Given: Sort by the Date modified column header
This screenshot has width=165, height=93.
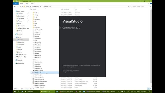Looking at the screenshot, I should coord(65,10).
